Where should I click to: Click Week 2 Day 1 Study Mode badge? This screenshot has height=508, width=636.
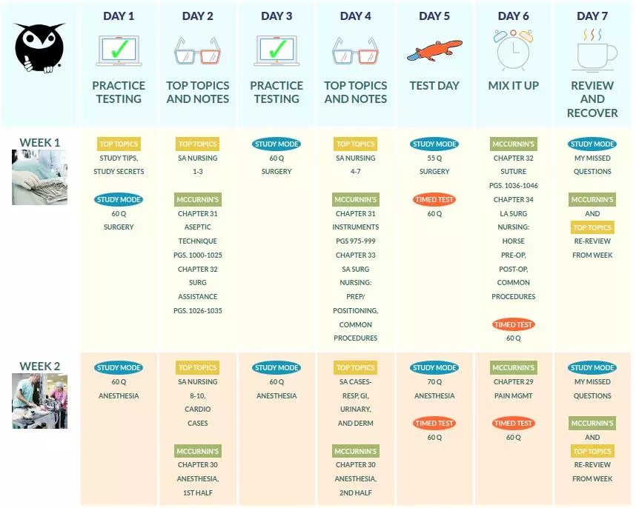coord(119,367)
